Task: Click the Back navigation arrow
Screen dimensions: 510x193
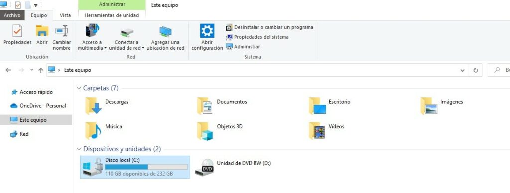Action: coord(8,70)
